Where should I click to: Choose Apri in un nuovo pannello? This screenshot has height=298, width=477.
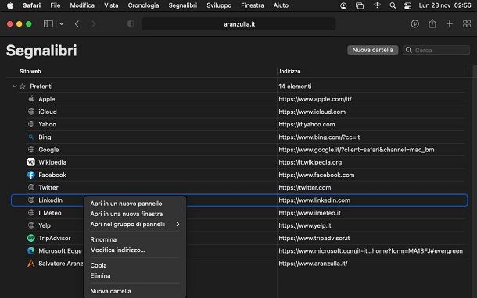point(126,204)
